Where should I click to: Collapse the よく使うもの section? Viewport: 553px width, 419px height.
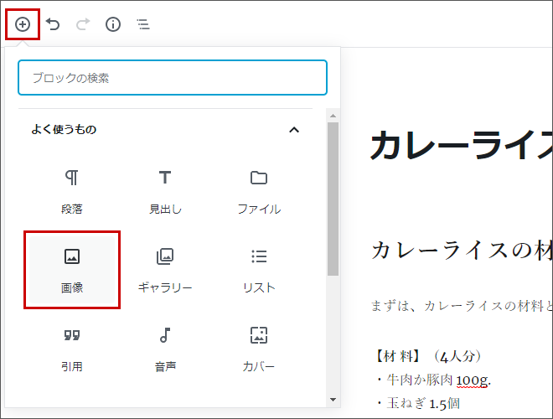[294, 130]
